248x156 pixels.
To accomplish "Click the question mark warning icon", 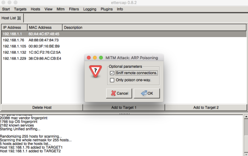I will click(96, 71).
